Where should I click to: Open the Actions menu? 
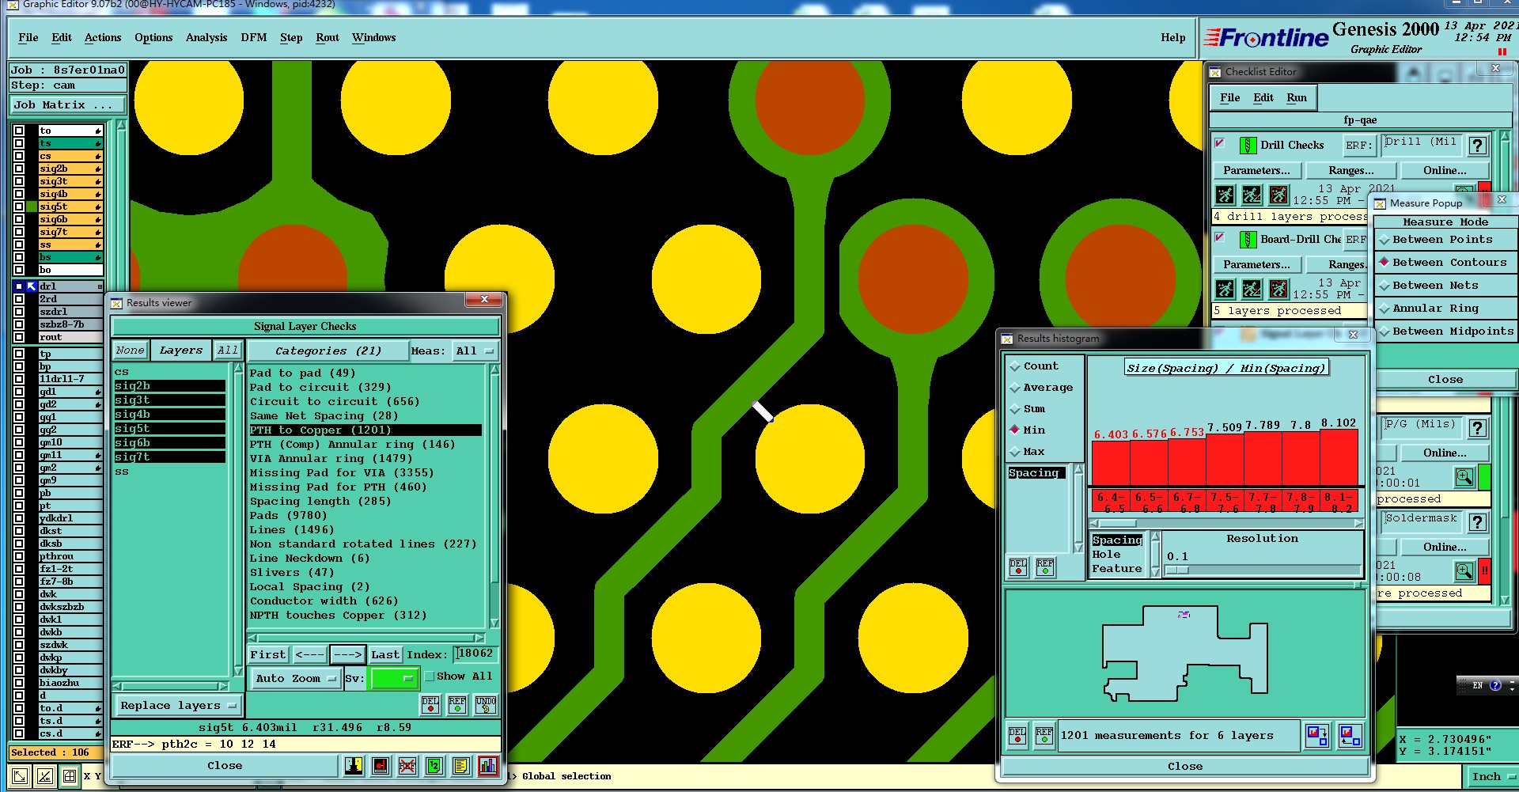coord(103,38)
